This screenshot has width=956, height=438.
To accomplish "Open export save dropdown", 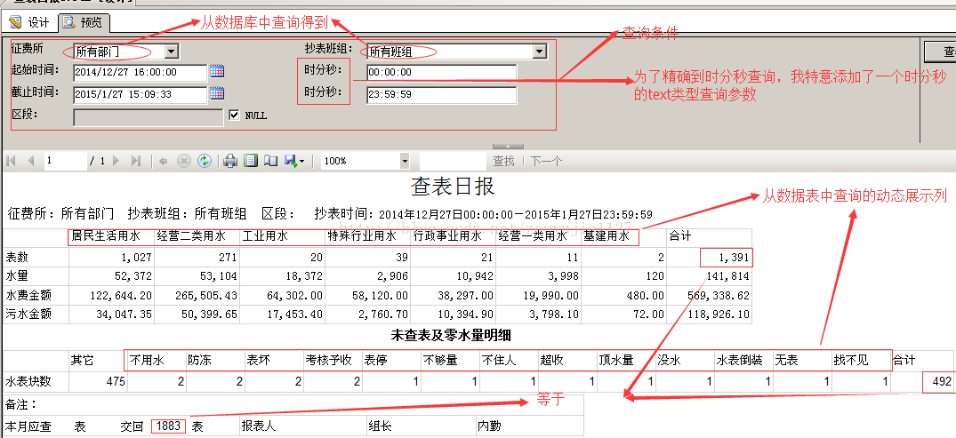I will [x=294, y=161].
